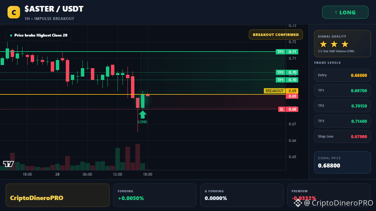Click the red SL 0.68 price tag
Screen dimensions: 376x211
tap(288, 109)
